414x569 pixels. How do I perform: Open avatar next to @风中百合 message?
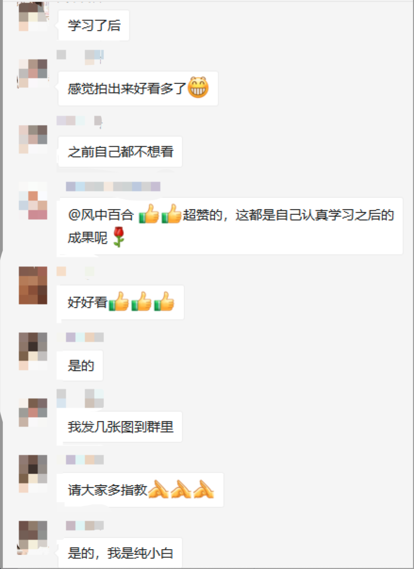click(x=33, y=201)
